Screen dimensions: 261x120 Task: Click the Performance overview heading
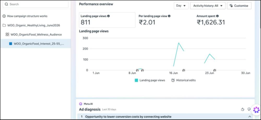pyautogui.click(x=96, y=4)
